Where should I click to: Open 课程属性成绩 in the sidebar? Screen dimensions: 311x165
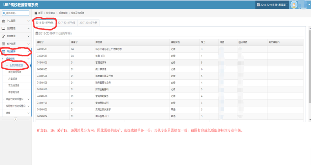tap(15, 72)
